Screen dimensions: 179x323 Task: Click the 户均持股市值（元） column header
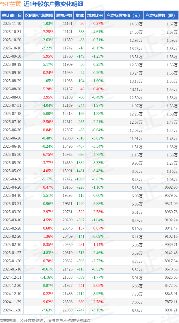point(124,16)
